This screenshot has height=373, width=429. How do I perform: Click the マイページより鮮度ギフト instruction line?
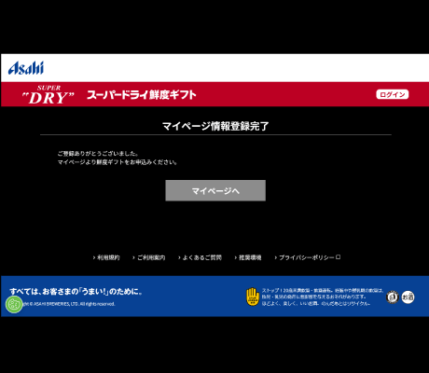pos(118,162)
